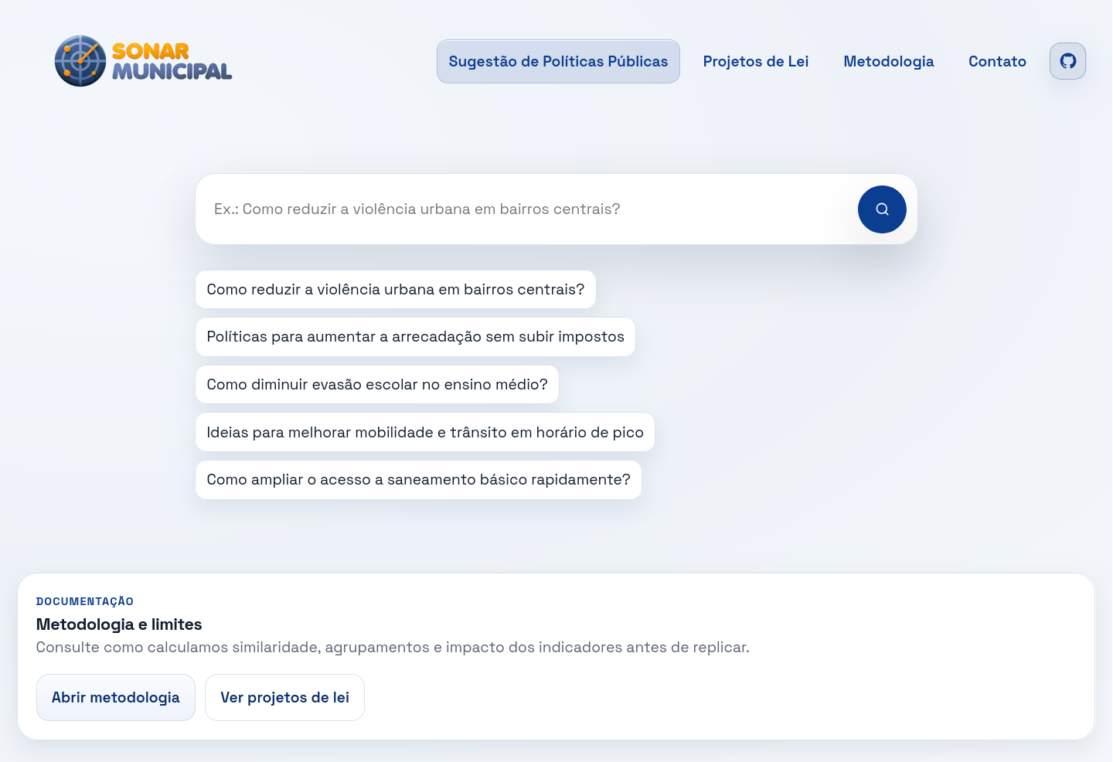
Task: Click the orange SONAR word in logo
Action: click(x=151, y=51)
